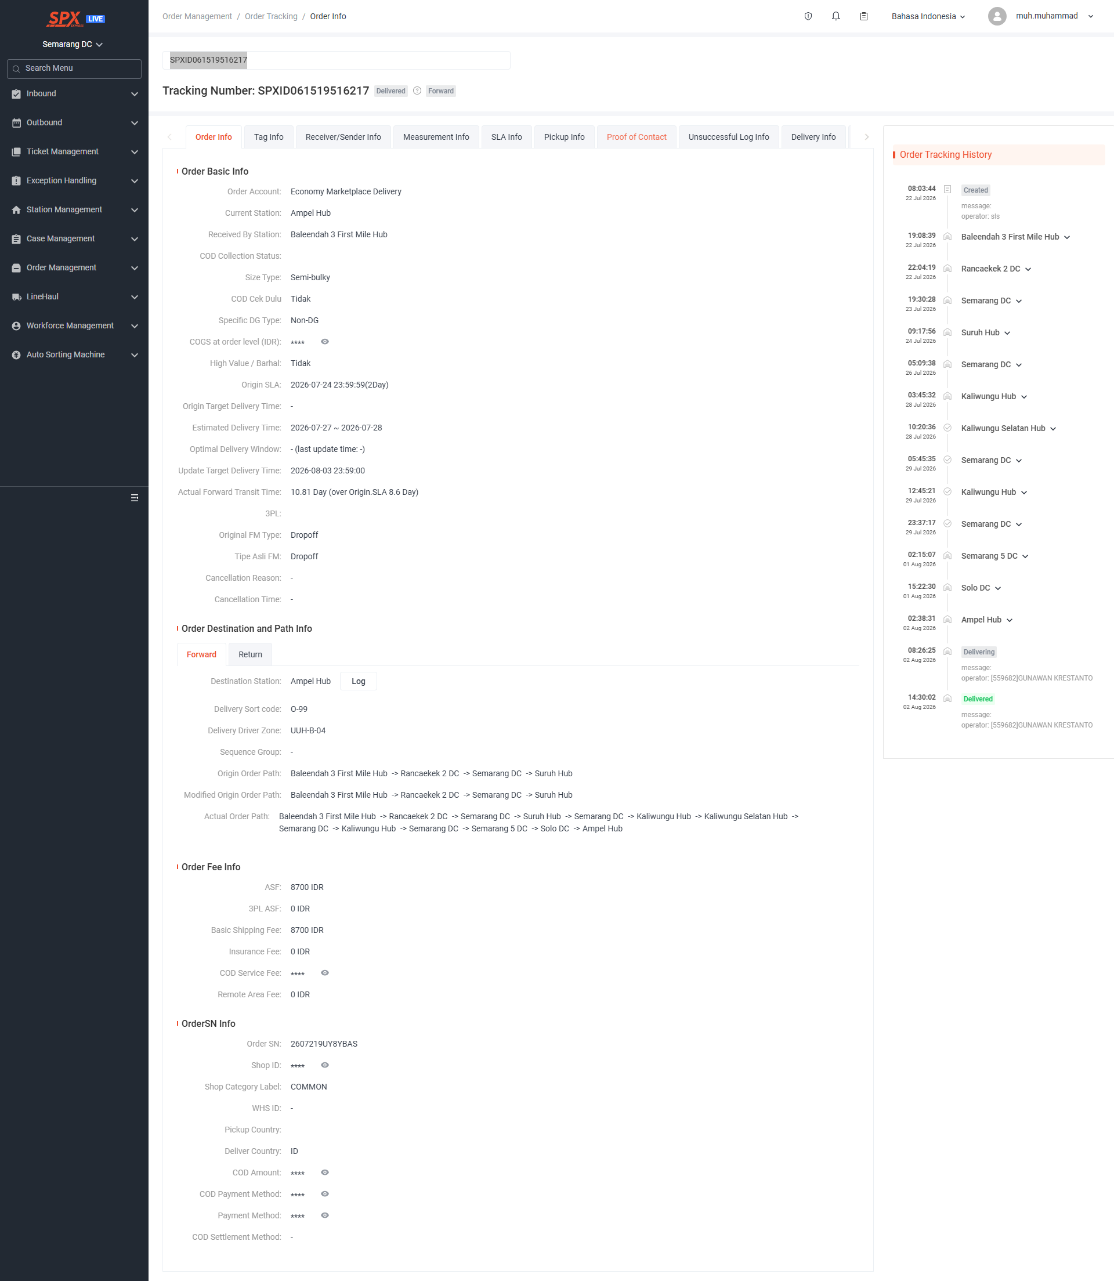Click the LineHaul truck icon
The image size is (1114, 1281).
coord(16,297)
